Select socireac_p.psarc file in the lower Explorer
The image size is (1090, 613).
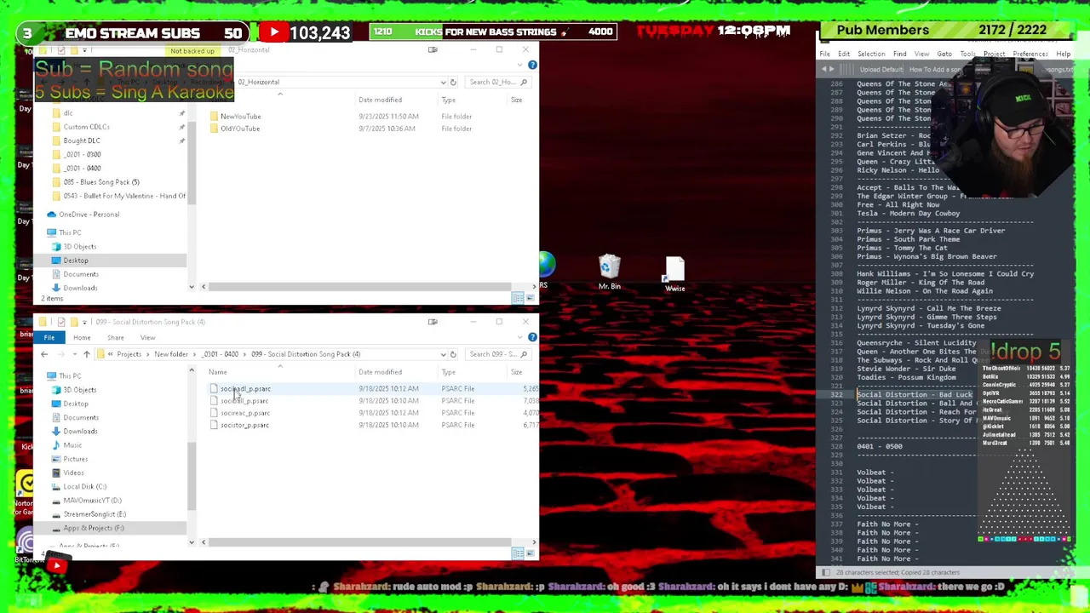(244, 413)
